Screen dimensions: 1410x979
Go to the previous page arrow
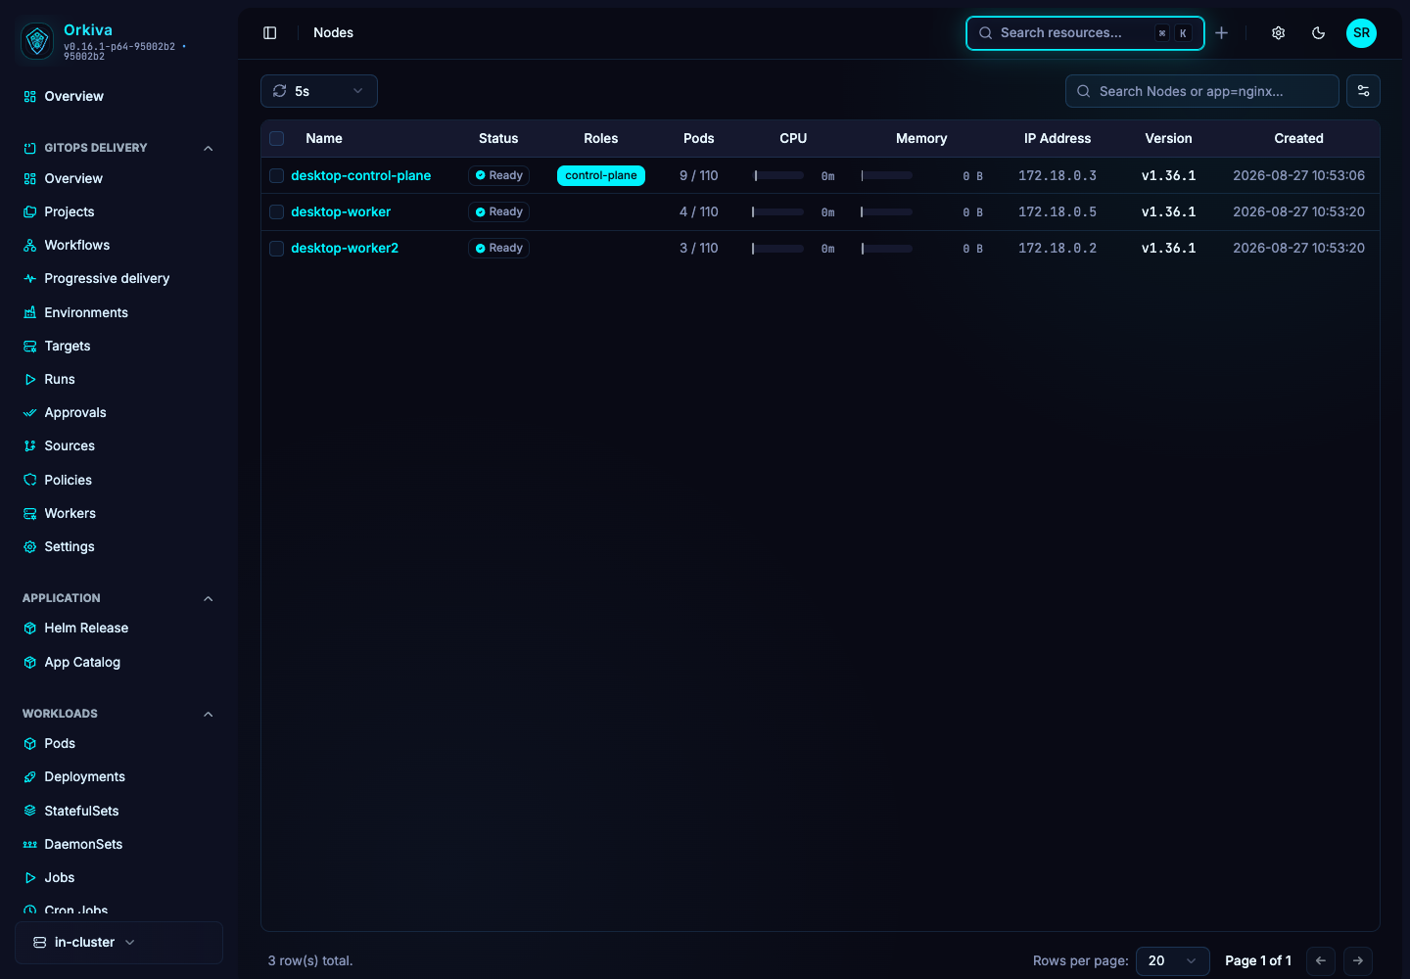1321,960
